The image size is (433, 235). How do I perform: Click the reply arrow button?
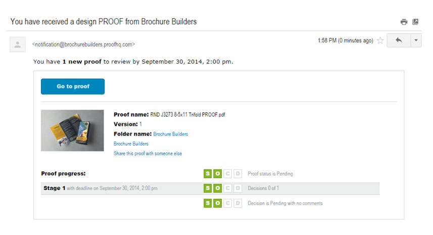tap(399, 40)
